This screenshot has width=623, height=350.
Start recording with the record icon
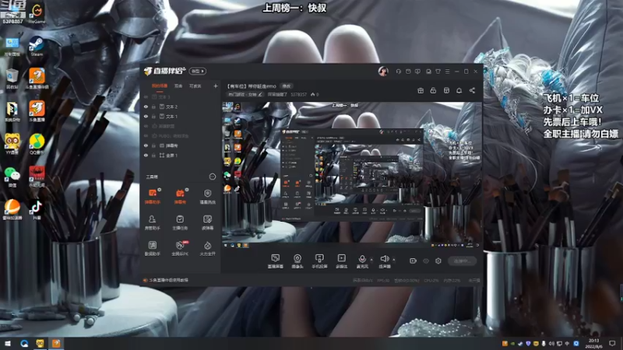[x=414, y=261]
